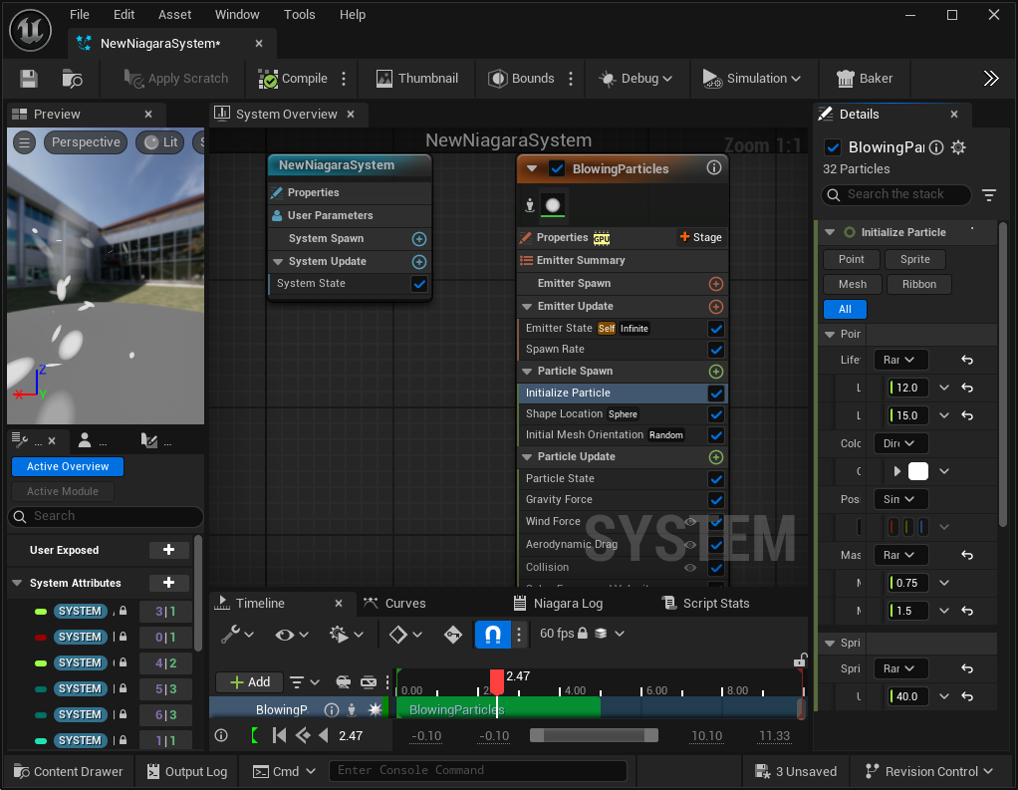This screenshot has height=790, width=1018.
Task: Collapse the System Attributes category
Action: tap(18, 583)
